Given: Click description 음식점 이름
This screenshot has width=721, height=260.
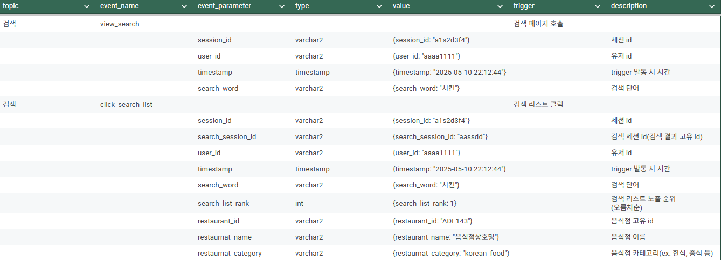Looking at the screenshot, I should point(628,237).
